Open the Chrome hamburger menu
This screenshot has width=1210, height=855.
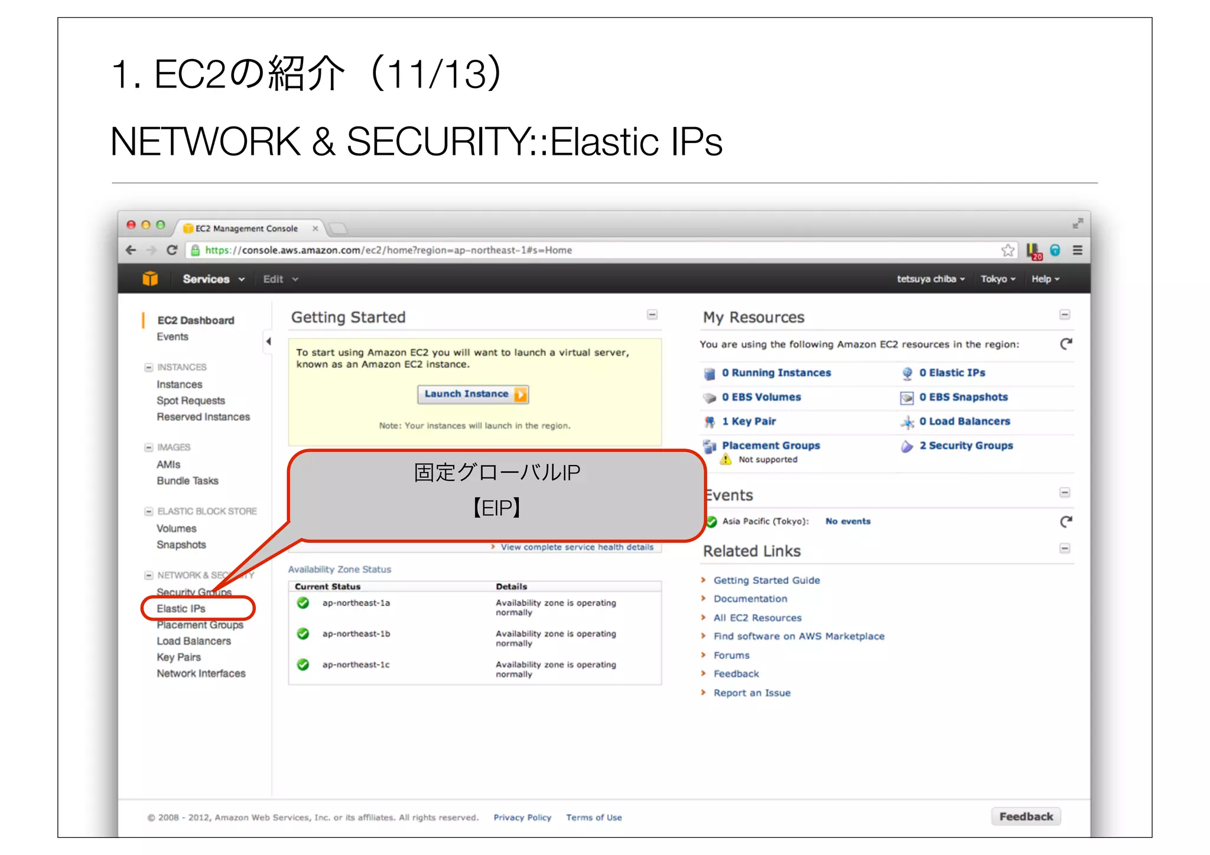pyautogui.click(x=1078, y=250)
